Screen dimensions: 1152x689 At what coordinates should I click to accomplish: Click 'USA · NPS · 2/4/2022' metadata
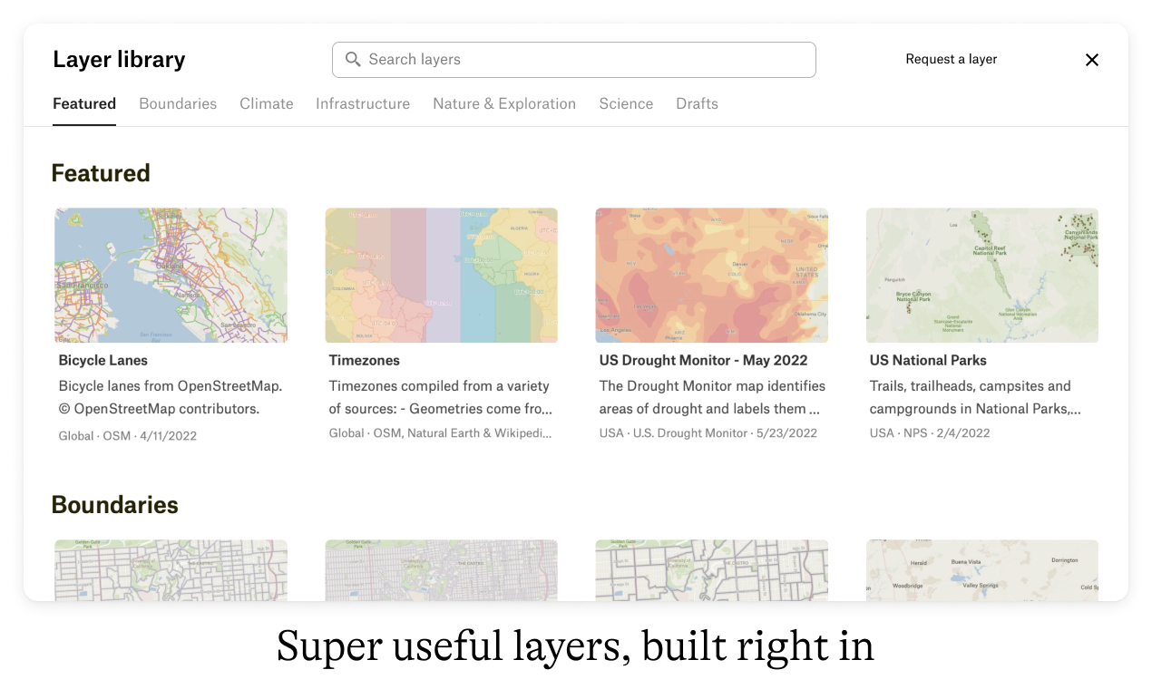click(x=930, y=433)
